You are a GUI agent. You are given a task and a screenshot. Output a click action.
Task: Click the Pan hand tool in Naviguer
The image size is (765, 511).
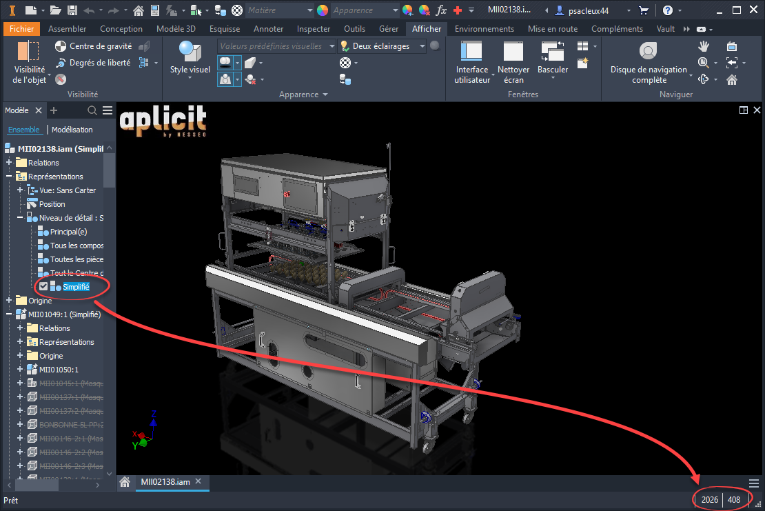pos(704,46)
